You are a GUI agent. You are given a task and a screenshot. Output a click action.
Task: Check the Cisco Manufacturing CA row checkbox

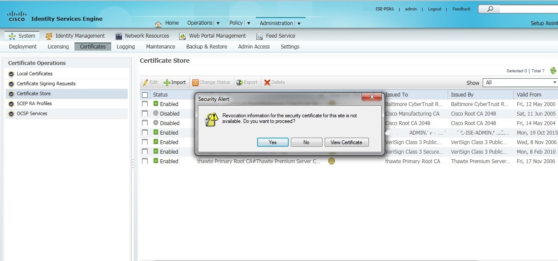click(145, 113)
